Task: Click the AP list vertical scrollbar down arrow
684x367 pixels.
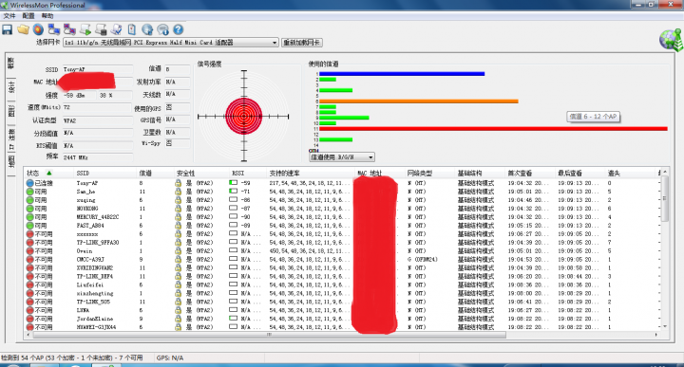Action: [x=665, y=326]
